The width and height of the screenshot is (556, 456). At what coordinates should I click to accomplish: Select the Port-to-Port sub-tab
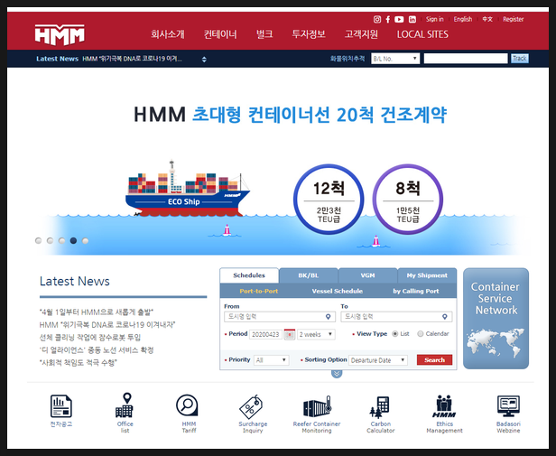[x=259, y=292]
